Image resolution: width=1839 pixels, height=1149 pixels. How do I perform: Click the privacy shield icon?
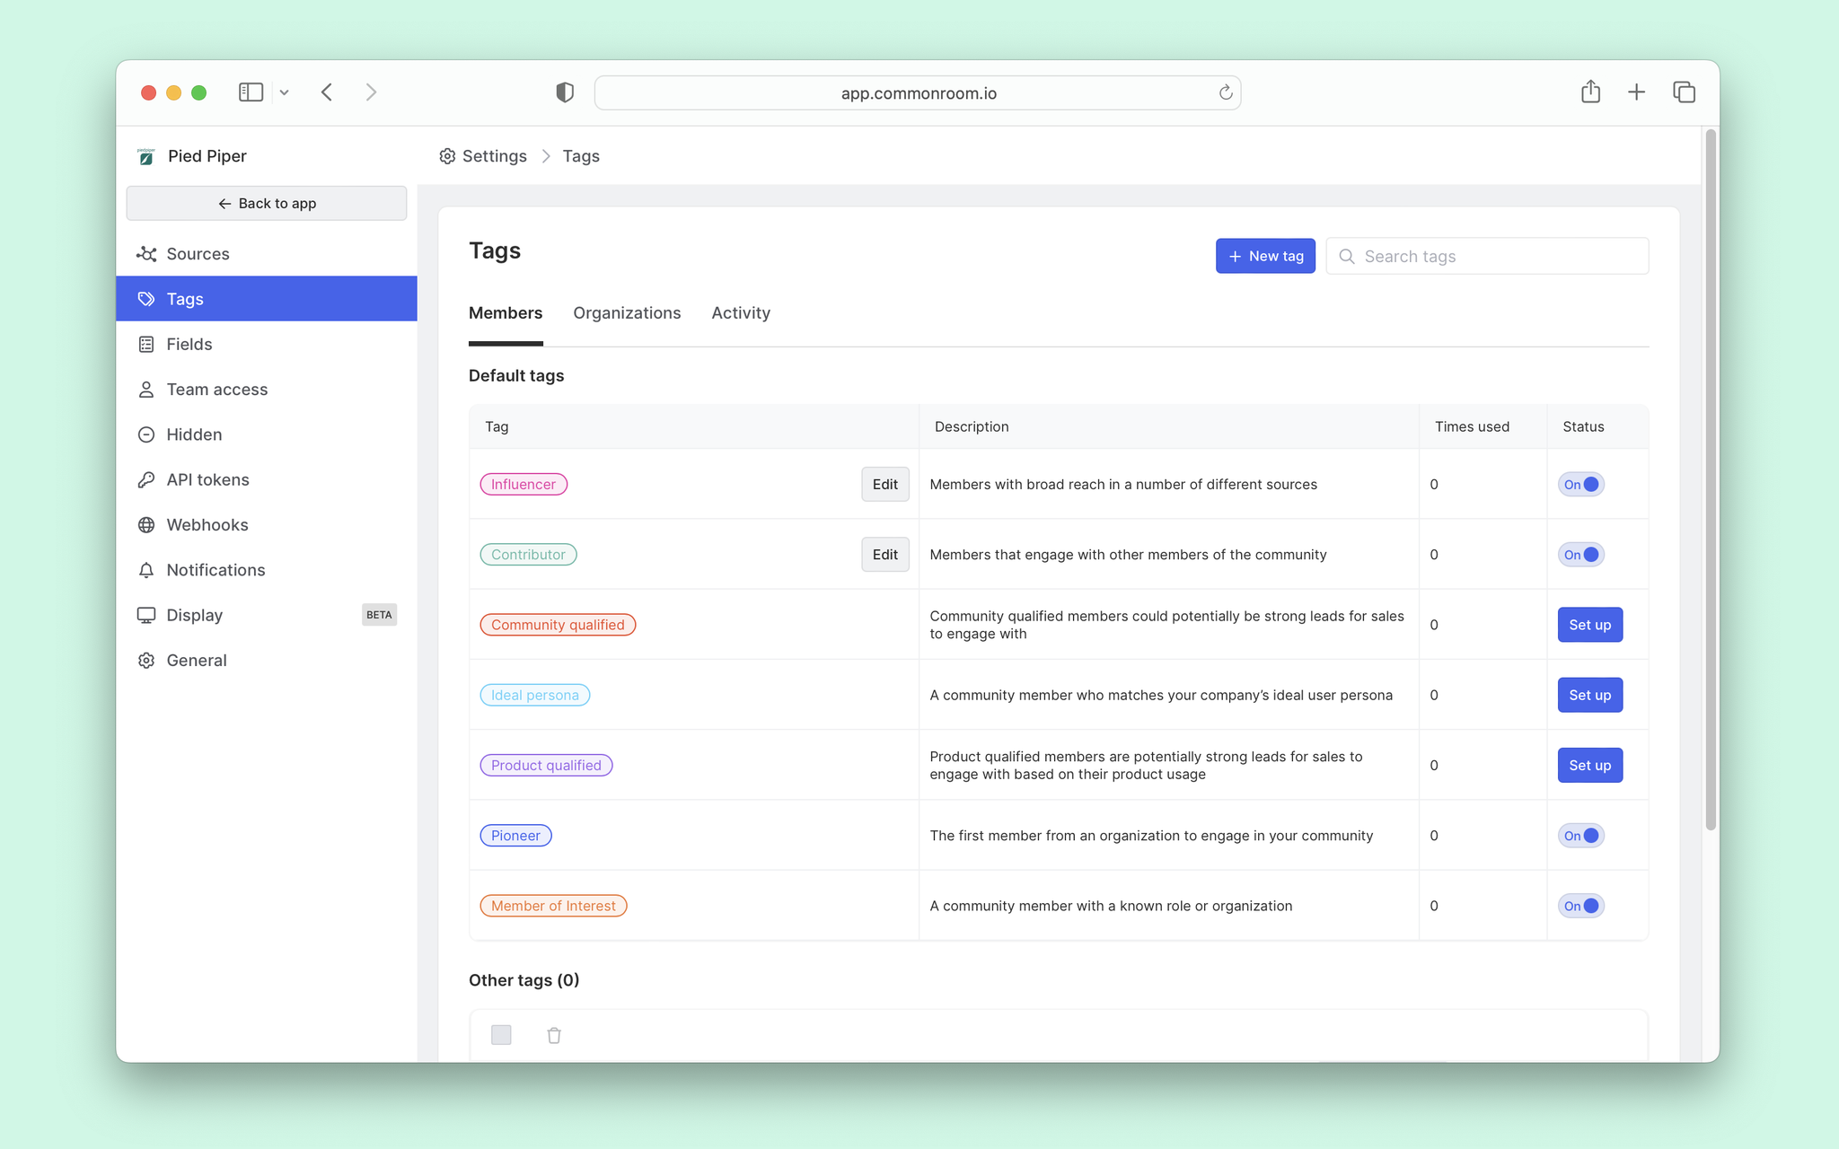pyautogui.click(x=564, y=92)
